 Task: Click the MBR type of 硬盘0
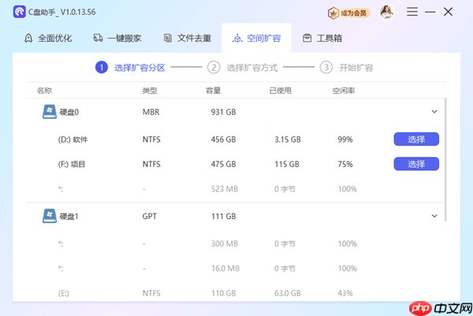click(x=151, y=112)
